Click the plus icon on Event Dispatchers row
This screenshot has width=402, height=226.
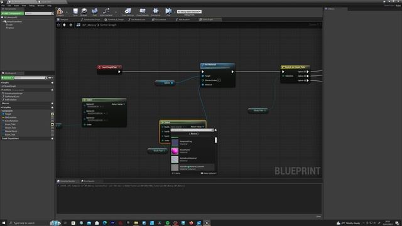[52, 139]
